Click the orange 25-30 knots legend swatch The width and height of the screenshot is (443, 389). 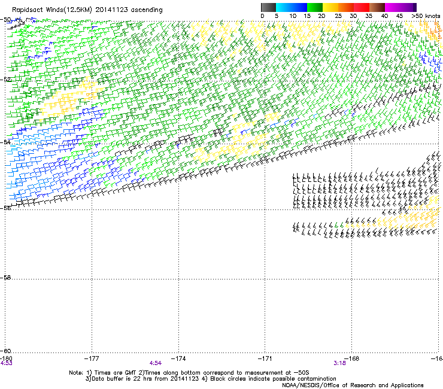(346, 7)
